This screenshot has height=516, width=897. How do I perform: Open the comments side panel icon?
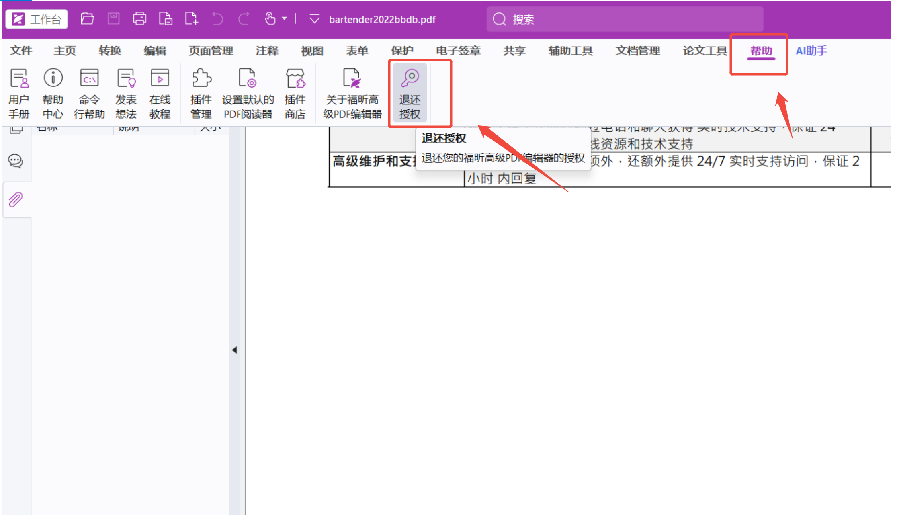point(16,161)
